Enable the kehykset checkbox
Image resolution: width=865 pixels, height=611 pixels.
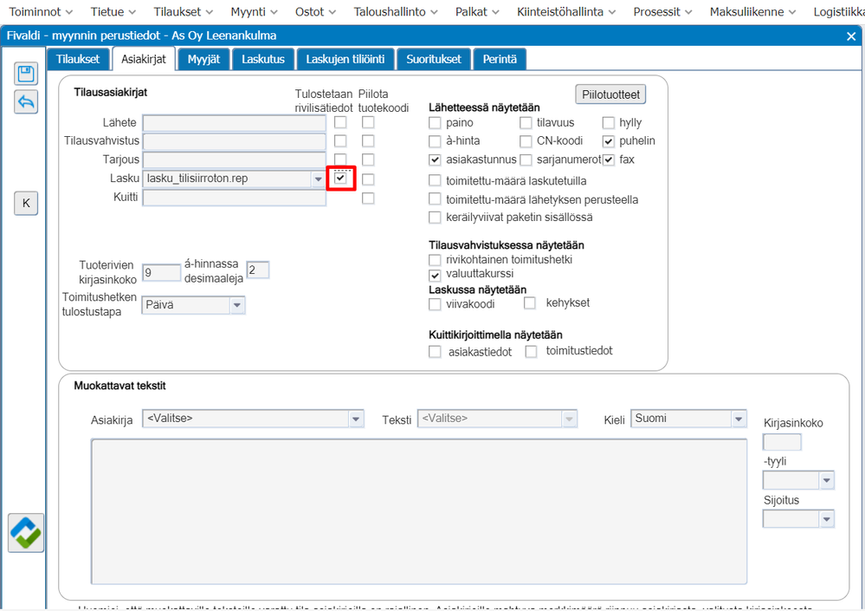tap(530, 303)
